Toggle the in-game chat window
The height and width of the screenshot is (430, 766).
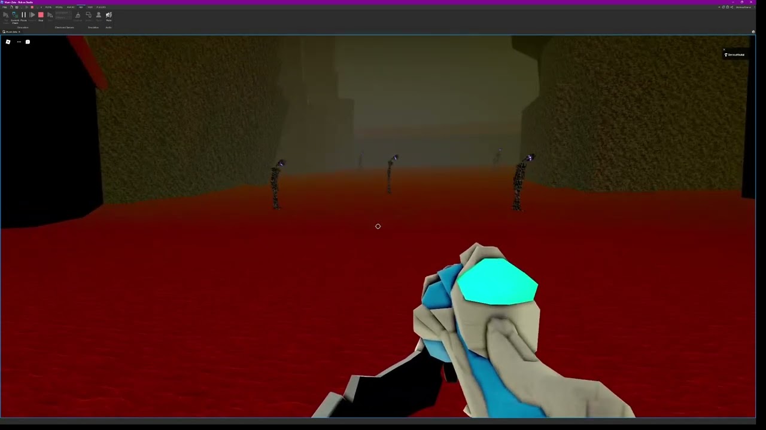pos(28,42)
